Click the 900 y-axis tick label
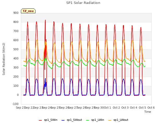 pos(16,13)
